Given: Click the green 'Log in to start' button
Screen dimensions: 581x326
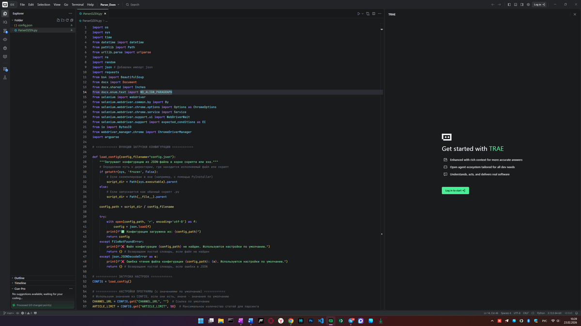Looking at the screenshot, I should pyautogui.click(x=455, y=190).
